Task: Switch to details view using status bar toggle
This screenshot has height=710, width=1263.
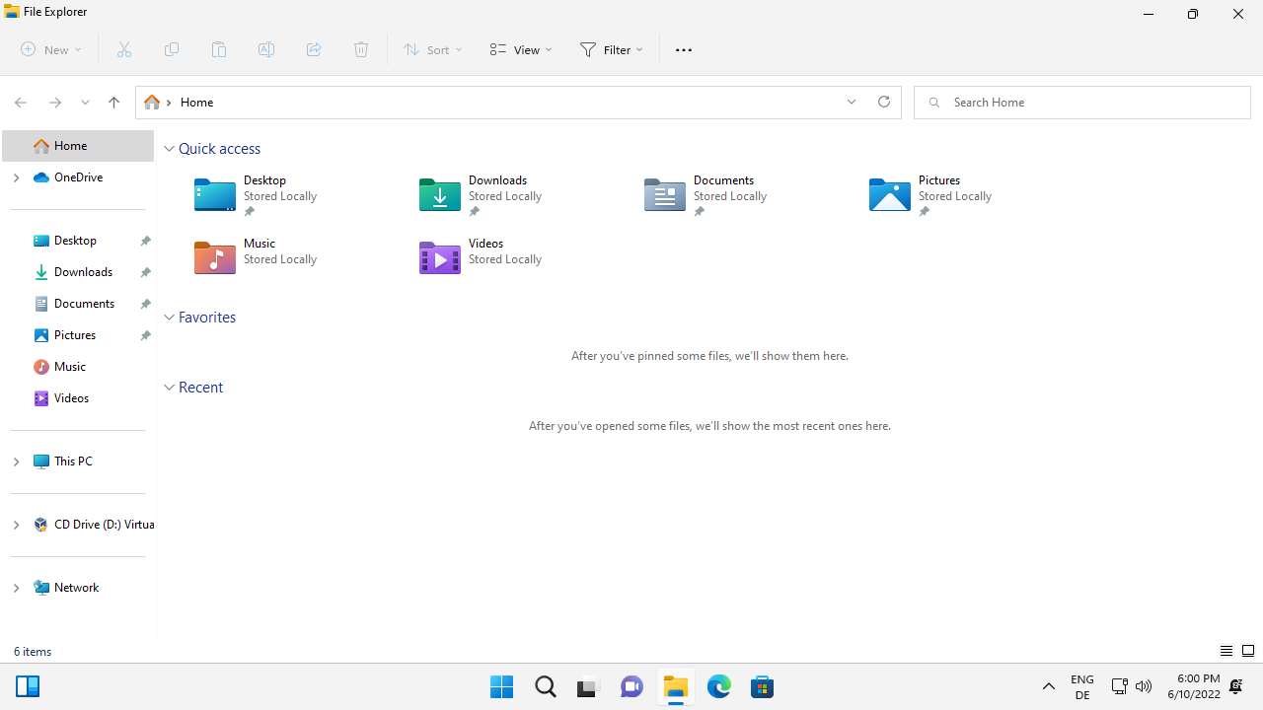Action: [x=1226, y=651]
